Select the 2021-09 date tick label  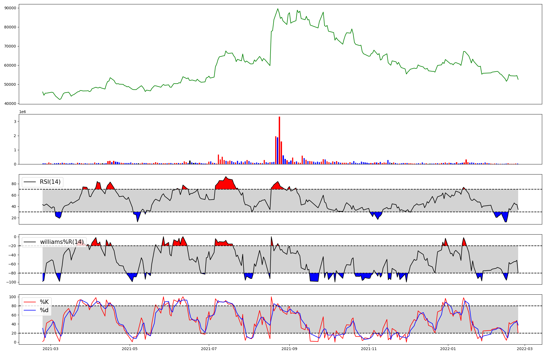tap(289, 349)
